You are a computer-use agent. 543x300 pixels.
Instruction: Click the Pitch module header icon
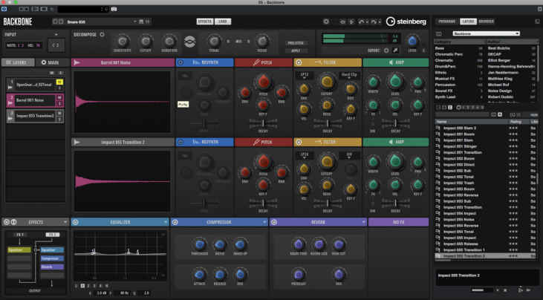(x=256, y=62)
